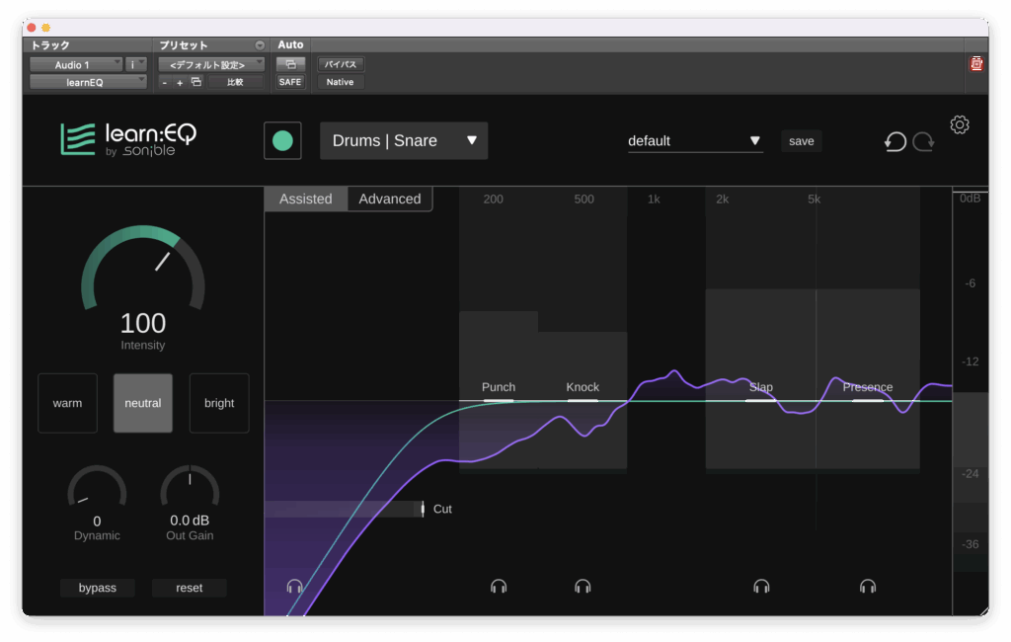Click the Slap band handle
Image resolution: width=1011 pixels, height=642 pixels.
coord(761,401)
